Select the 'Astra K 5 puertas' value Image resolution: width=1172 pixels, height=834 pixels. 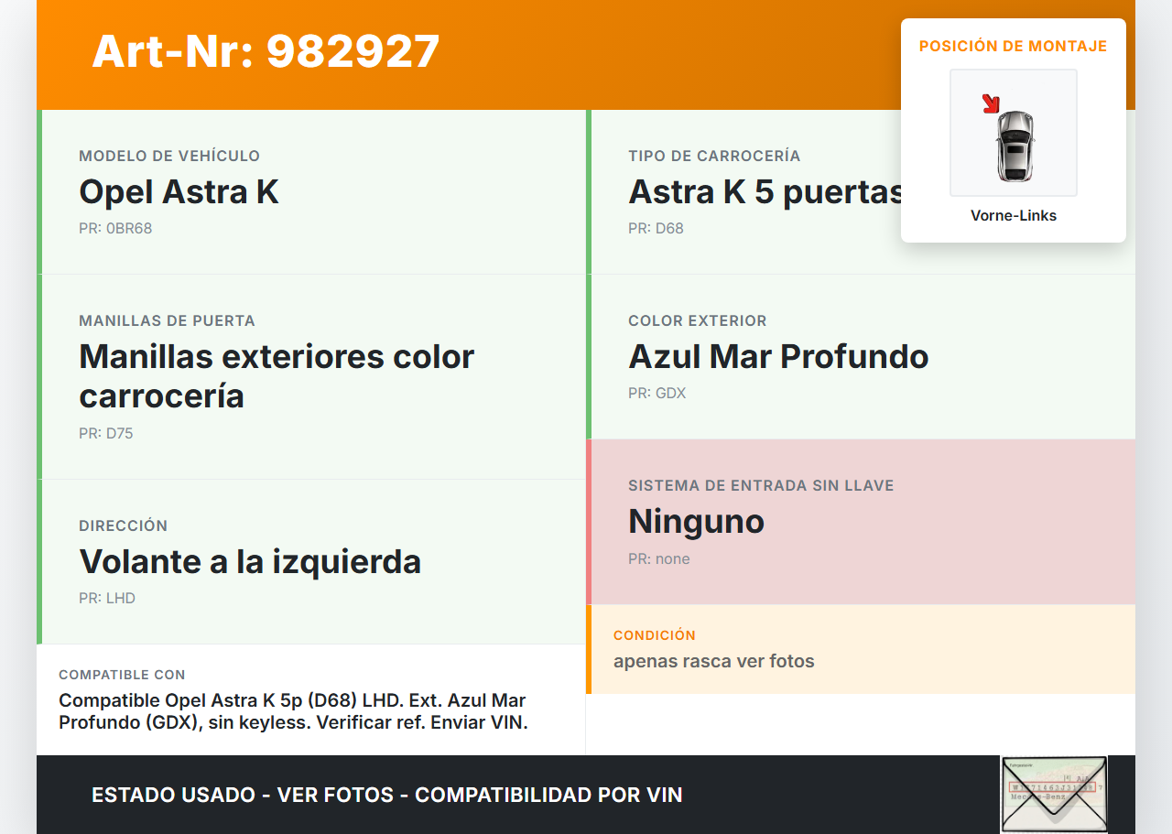766,192
